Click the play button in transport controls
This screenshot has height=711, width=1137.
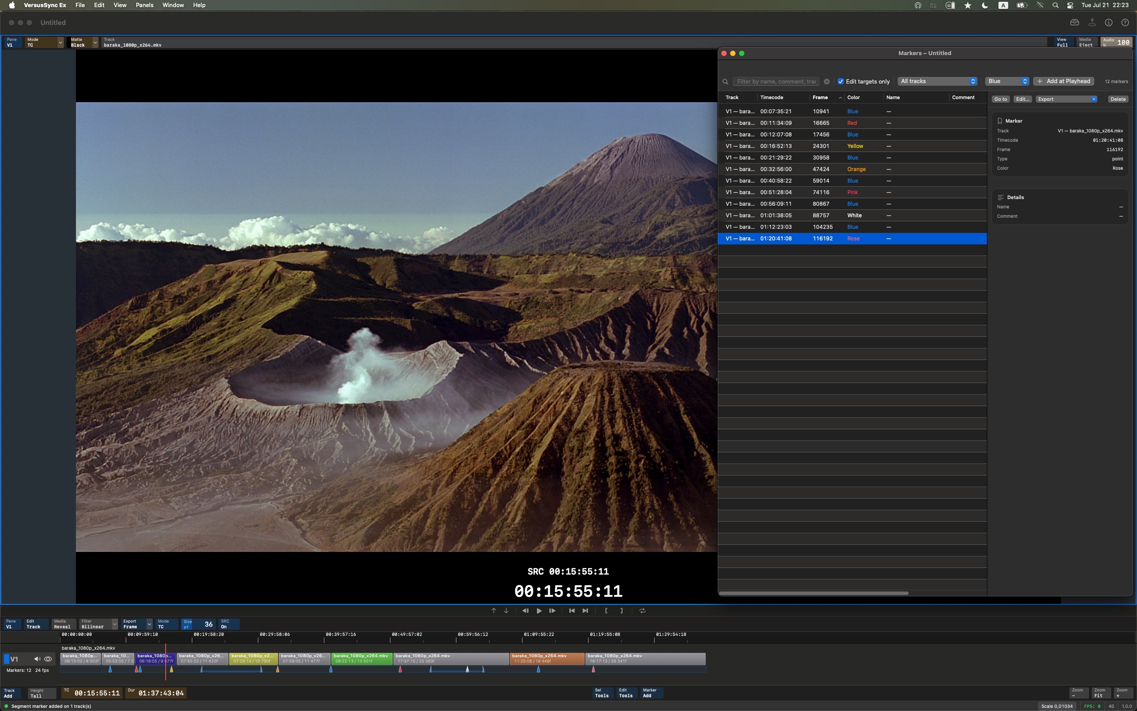(x=539, y=611)
